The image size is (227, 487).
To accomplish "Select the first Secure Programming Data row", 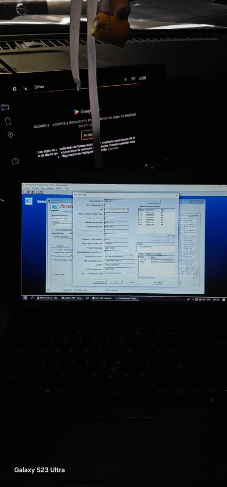I will coord(157,260).
